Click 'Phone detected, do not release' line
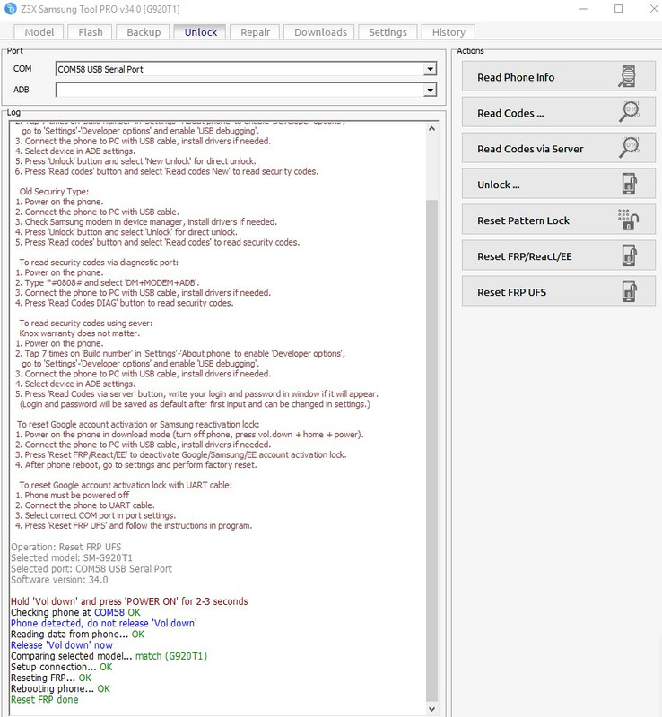This screenshot has width=662, height=717. pyautogui.click(x=104, y=623)
